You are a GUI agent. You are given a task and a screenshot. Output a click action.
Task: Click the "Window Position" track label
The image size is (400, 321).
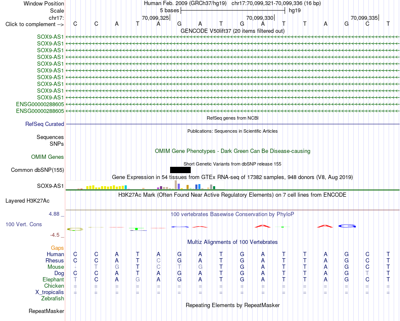click(x=44, y=3)
